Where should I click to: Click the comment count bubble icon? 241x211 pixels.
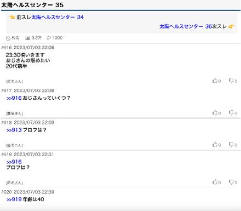(x=49, y=38)
